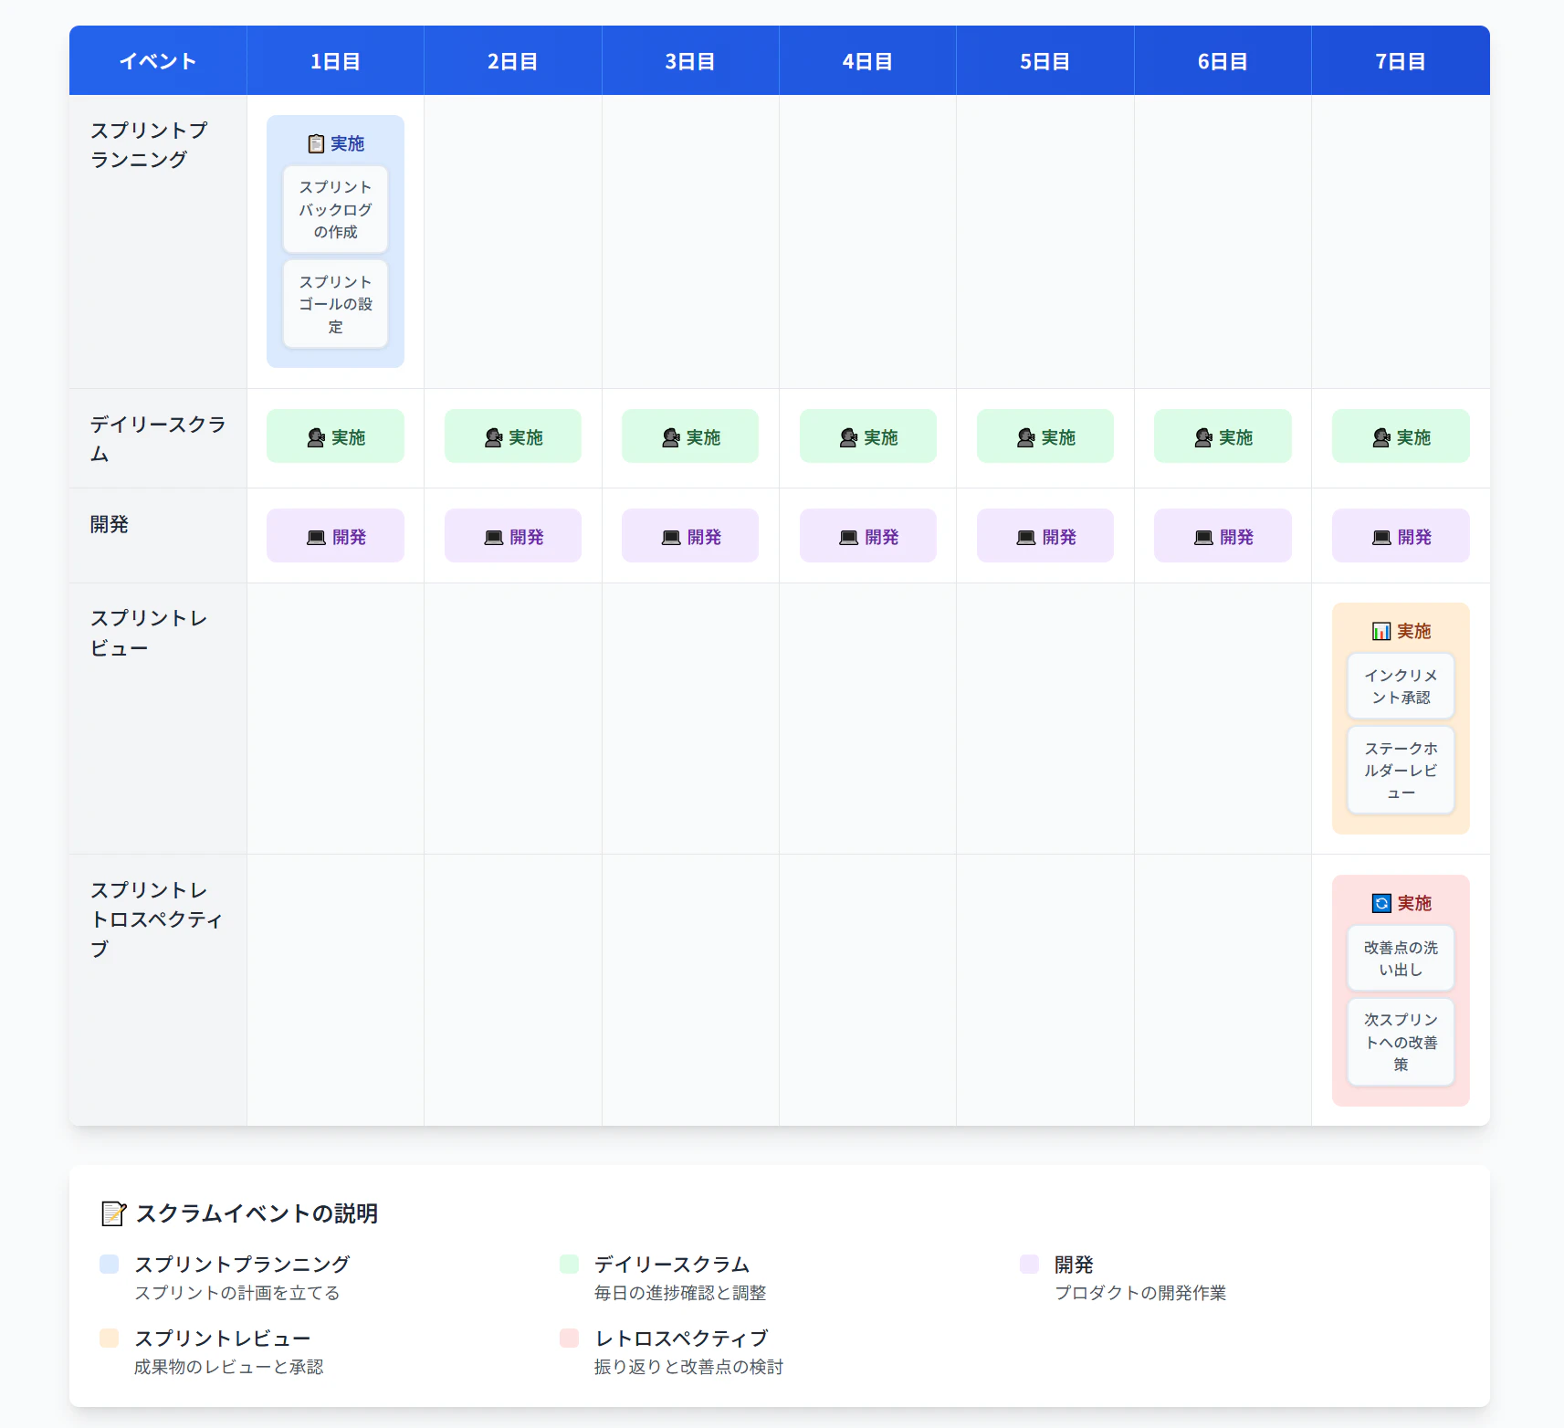Image resolution: width=1564 pixels, height=1428 pixels.
Task: Click the laptop icon in 開発 on 3日目
Action: point(671,537)
